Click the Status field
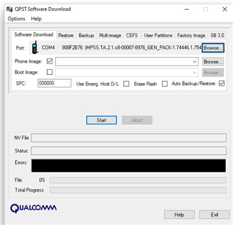 129,151
